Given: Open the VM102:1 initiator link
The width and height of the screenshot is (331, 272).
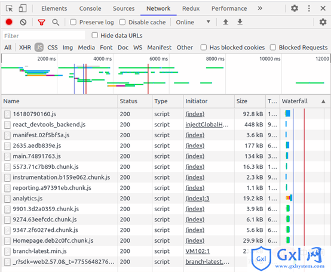Looking at the screenshot, I should [197, 251].
